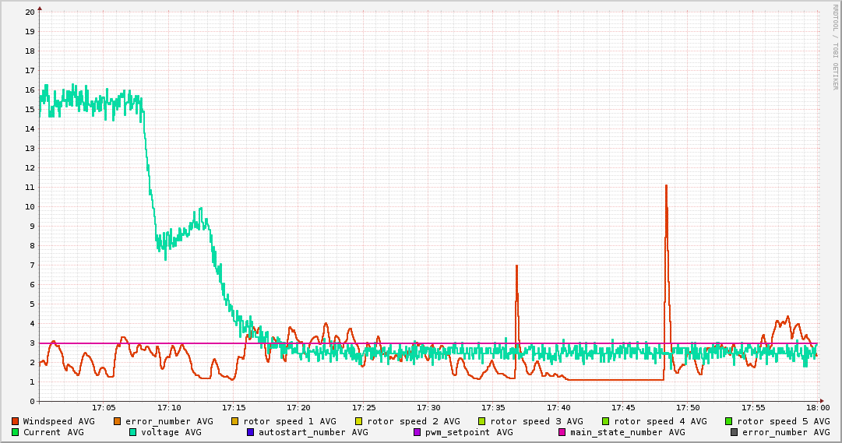Click the purple pwm_setpoint AVG legend swatch
842x443 pixels.
417,432
